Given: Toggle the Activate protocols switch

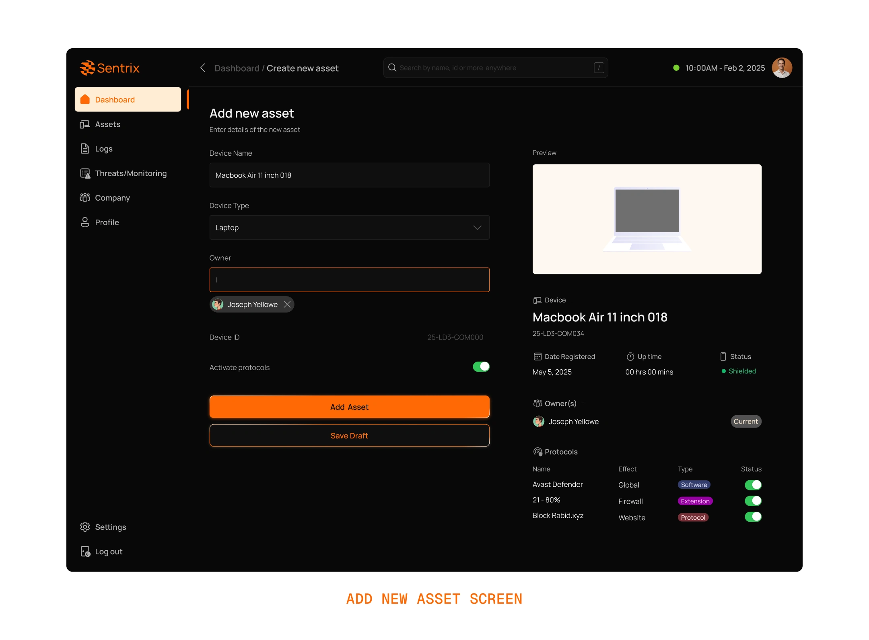Looking at the screenshot, I should [x=481, y=367].
